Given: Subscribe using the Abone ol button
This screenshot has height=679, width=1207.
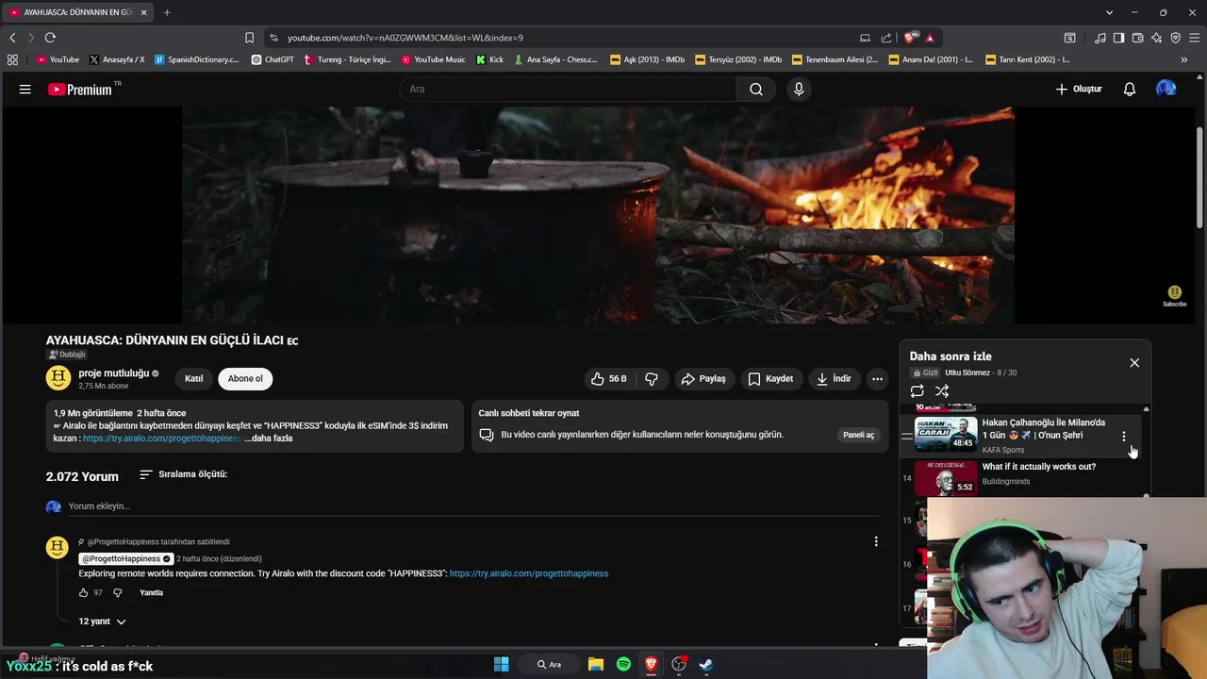Looking at the screenshot, I should (245, 378).
